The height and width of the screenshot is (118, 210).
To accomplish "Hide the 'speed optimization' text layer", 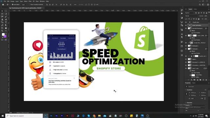I will (186, 25).
